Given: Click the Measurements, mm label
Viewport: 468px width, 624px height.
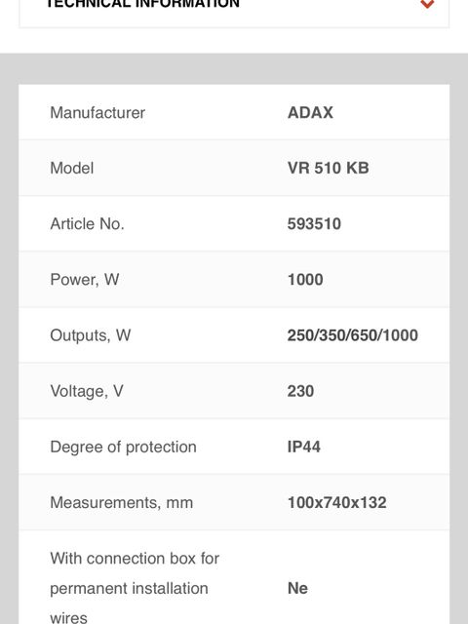Looking at the screenshot, I should [121, 502].
